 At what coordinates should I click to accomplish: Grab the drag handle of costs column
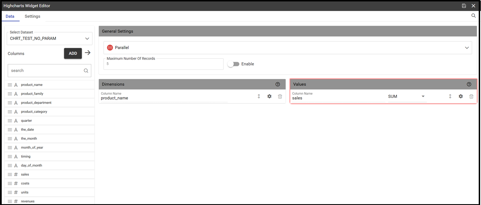point(10,183)
